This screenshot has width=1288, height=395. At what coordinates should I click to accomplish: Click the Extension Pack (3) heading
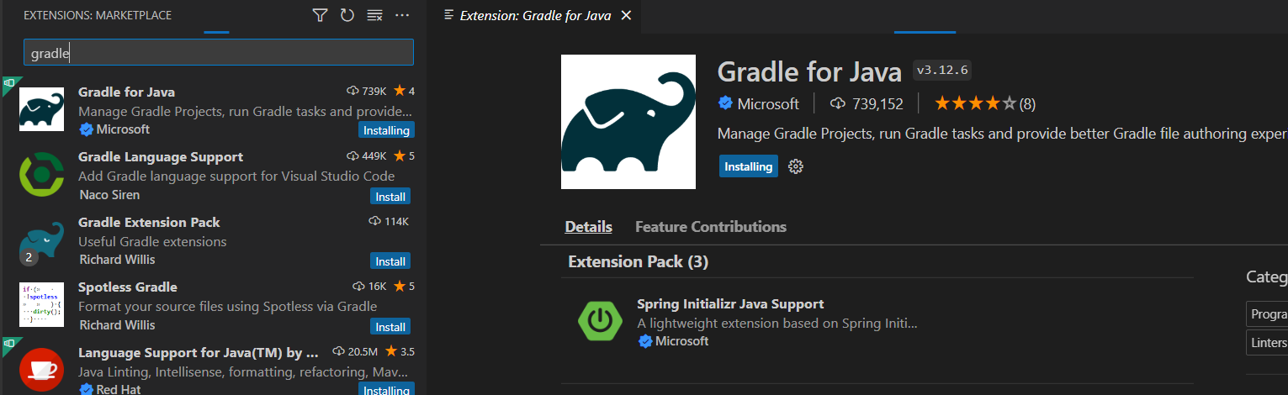tap(639, 262)
